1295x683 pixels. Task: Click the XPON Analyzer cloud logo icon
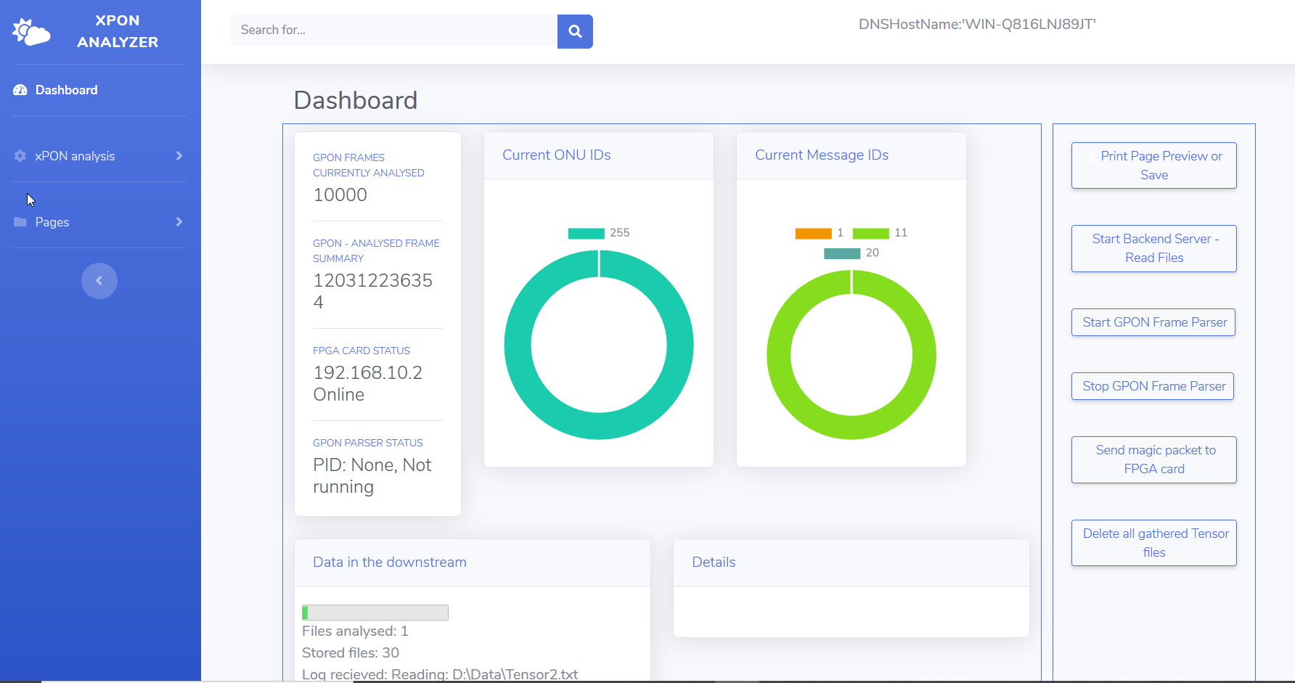coord(31,32)
